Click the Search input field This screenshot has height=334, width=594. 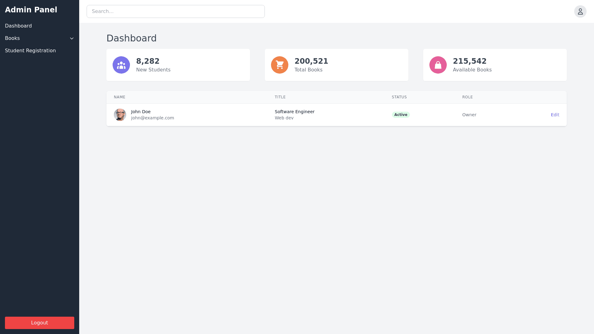coord(175,11)
